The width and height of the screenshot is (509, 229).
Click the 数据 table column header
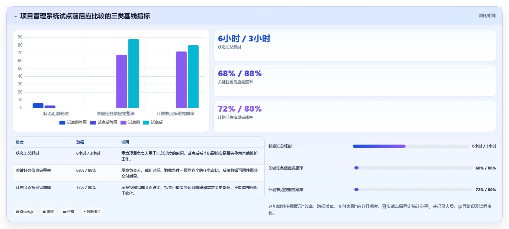point(80,142)
